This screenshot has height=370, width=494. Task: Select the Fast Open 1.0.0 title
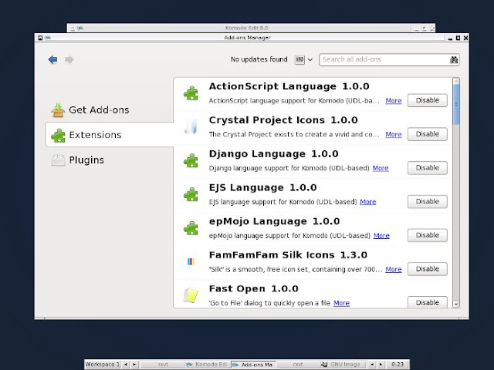pos(254,288)
